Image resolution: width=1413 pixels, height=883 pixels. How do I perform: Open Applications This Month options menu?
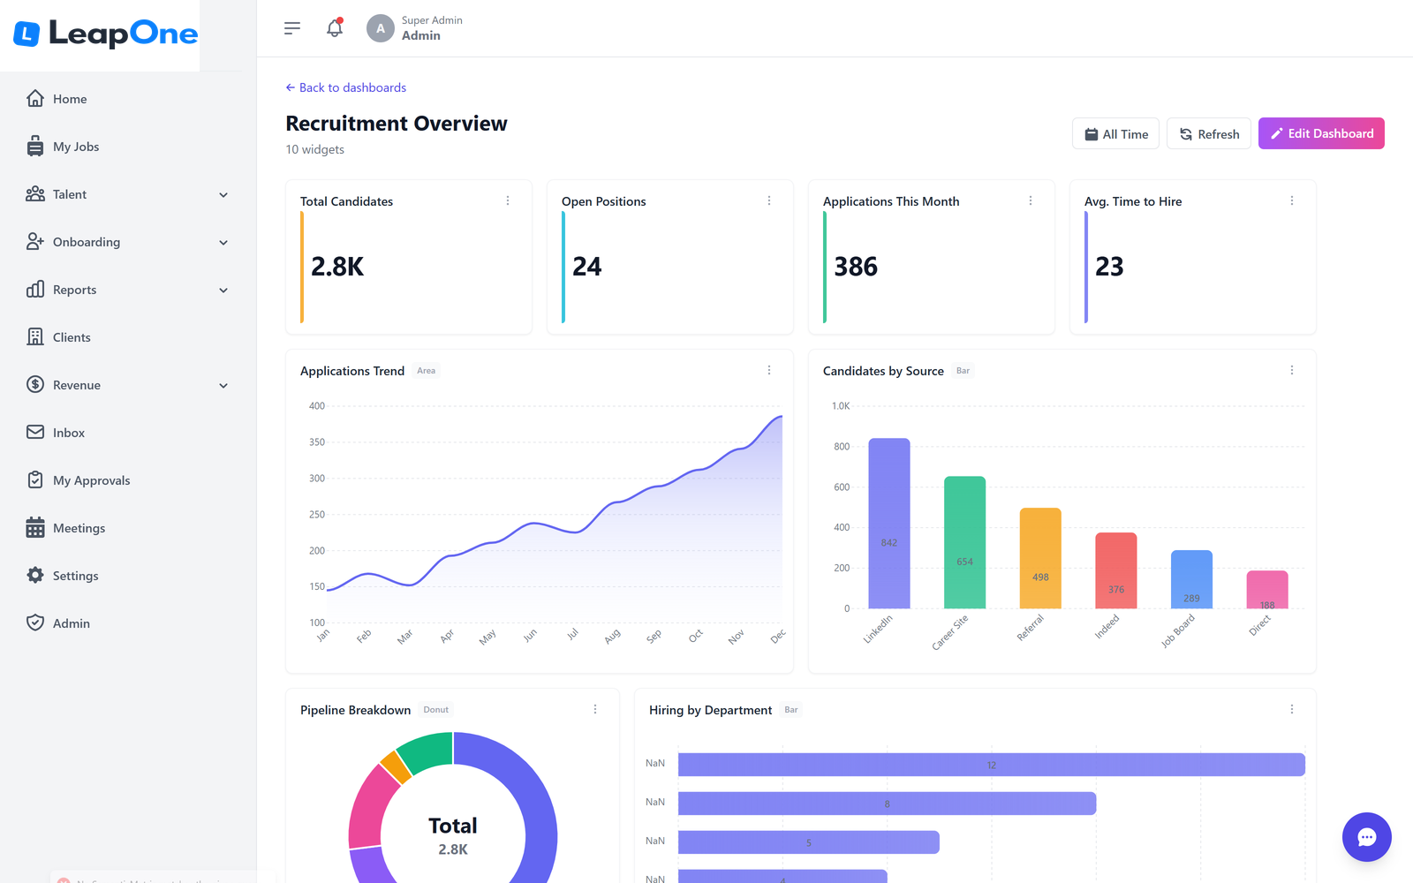coord(1031,200)
